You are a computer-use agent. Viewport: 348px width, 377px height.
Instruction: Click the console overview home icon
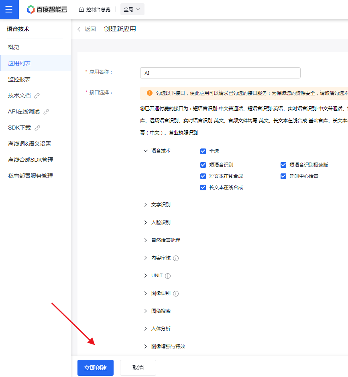tap(81, 9)
